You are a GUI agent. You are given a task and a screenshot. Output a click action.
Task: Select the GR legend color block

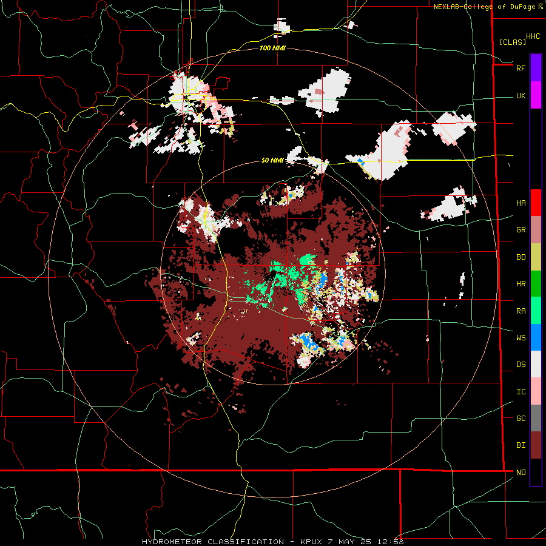point(536,230)
